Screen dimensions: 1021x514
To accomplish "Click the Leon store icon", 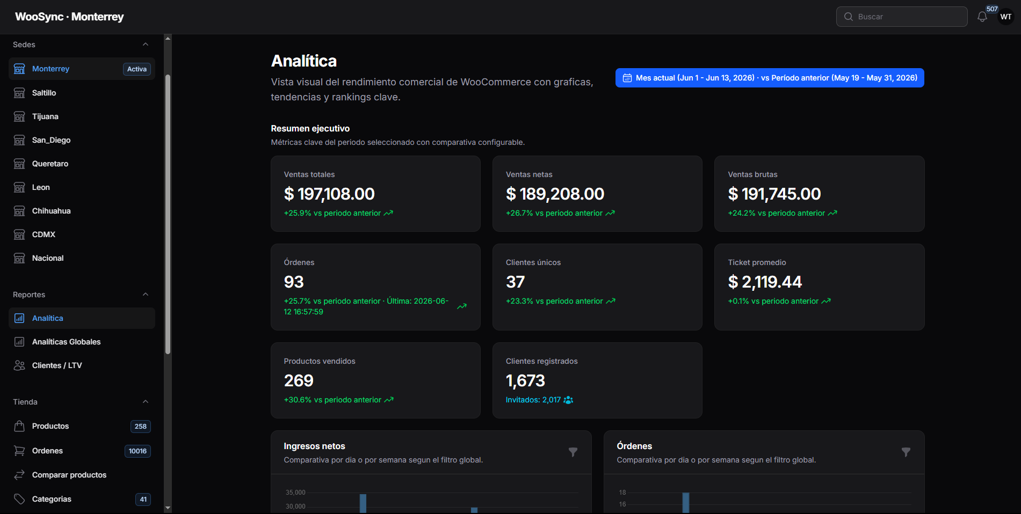I will 19,187.
